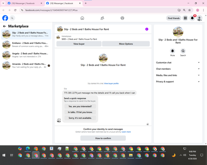Expand Media, files and links section
The image size is (207, 165).
pos(178,75)
